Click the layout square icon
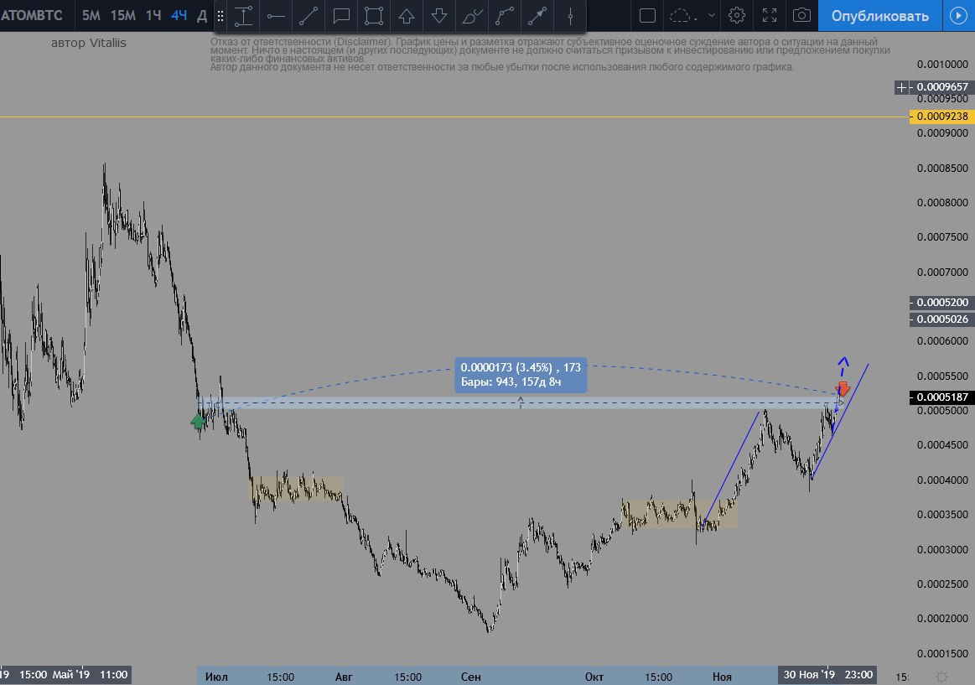 coord(647,16)
